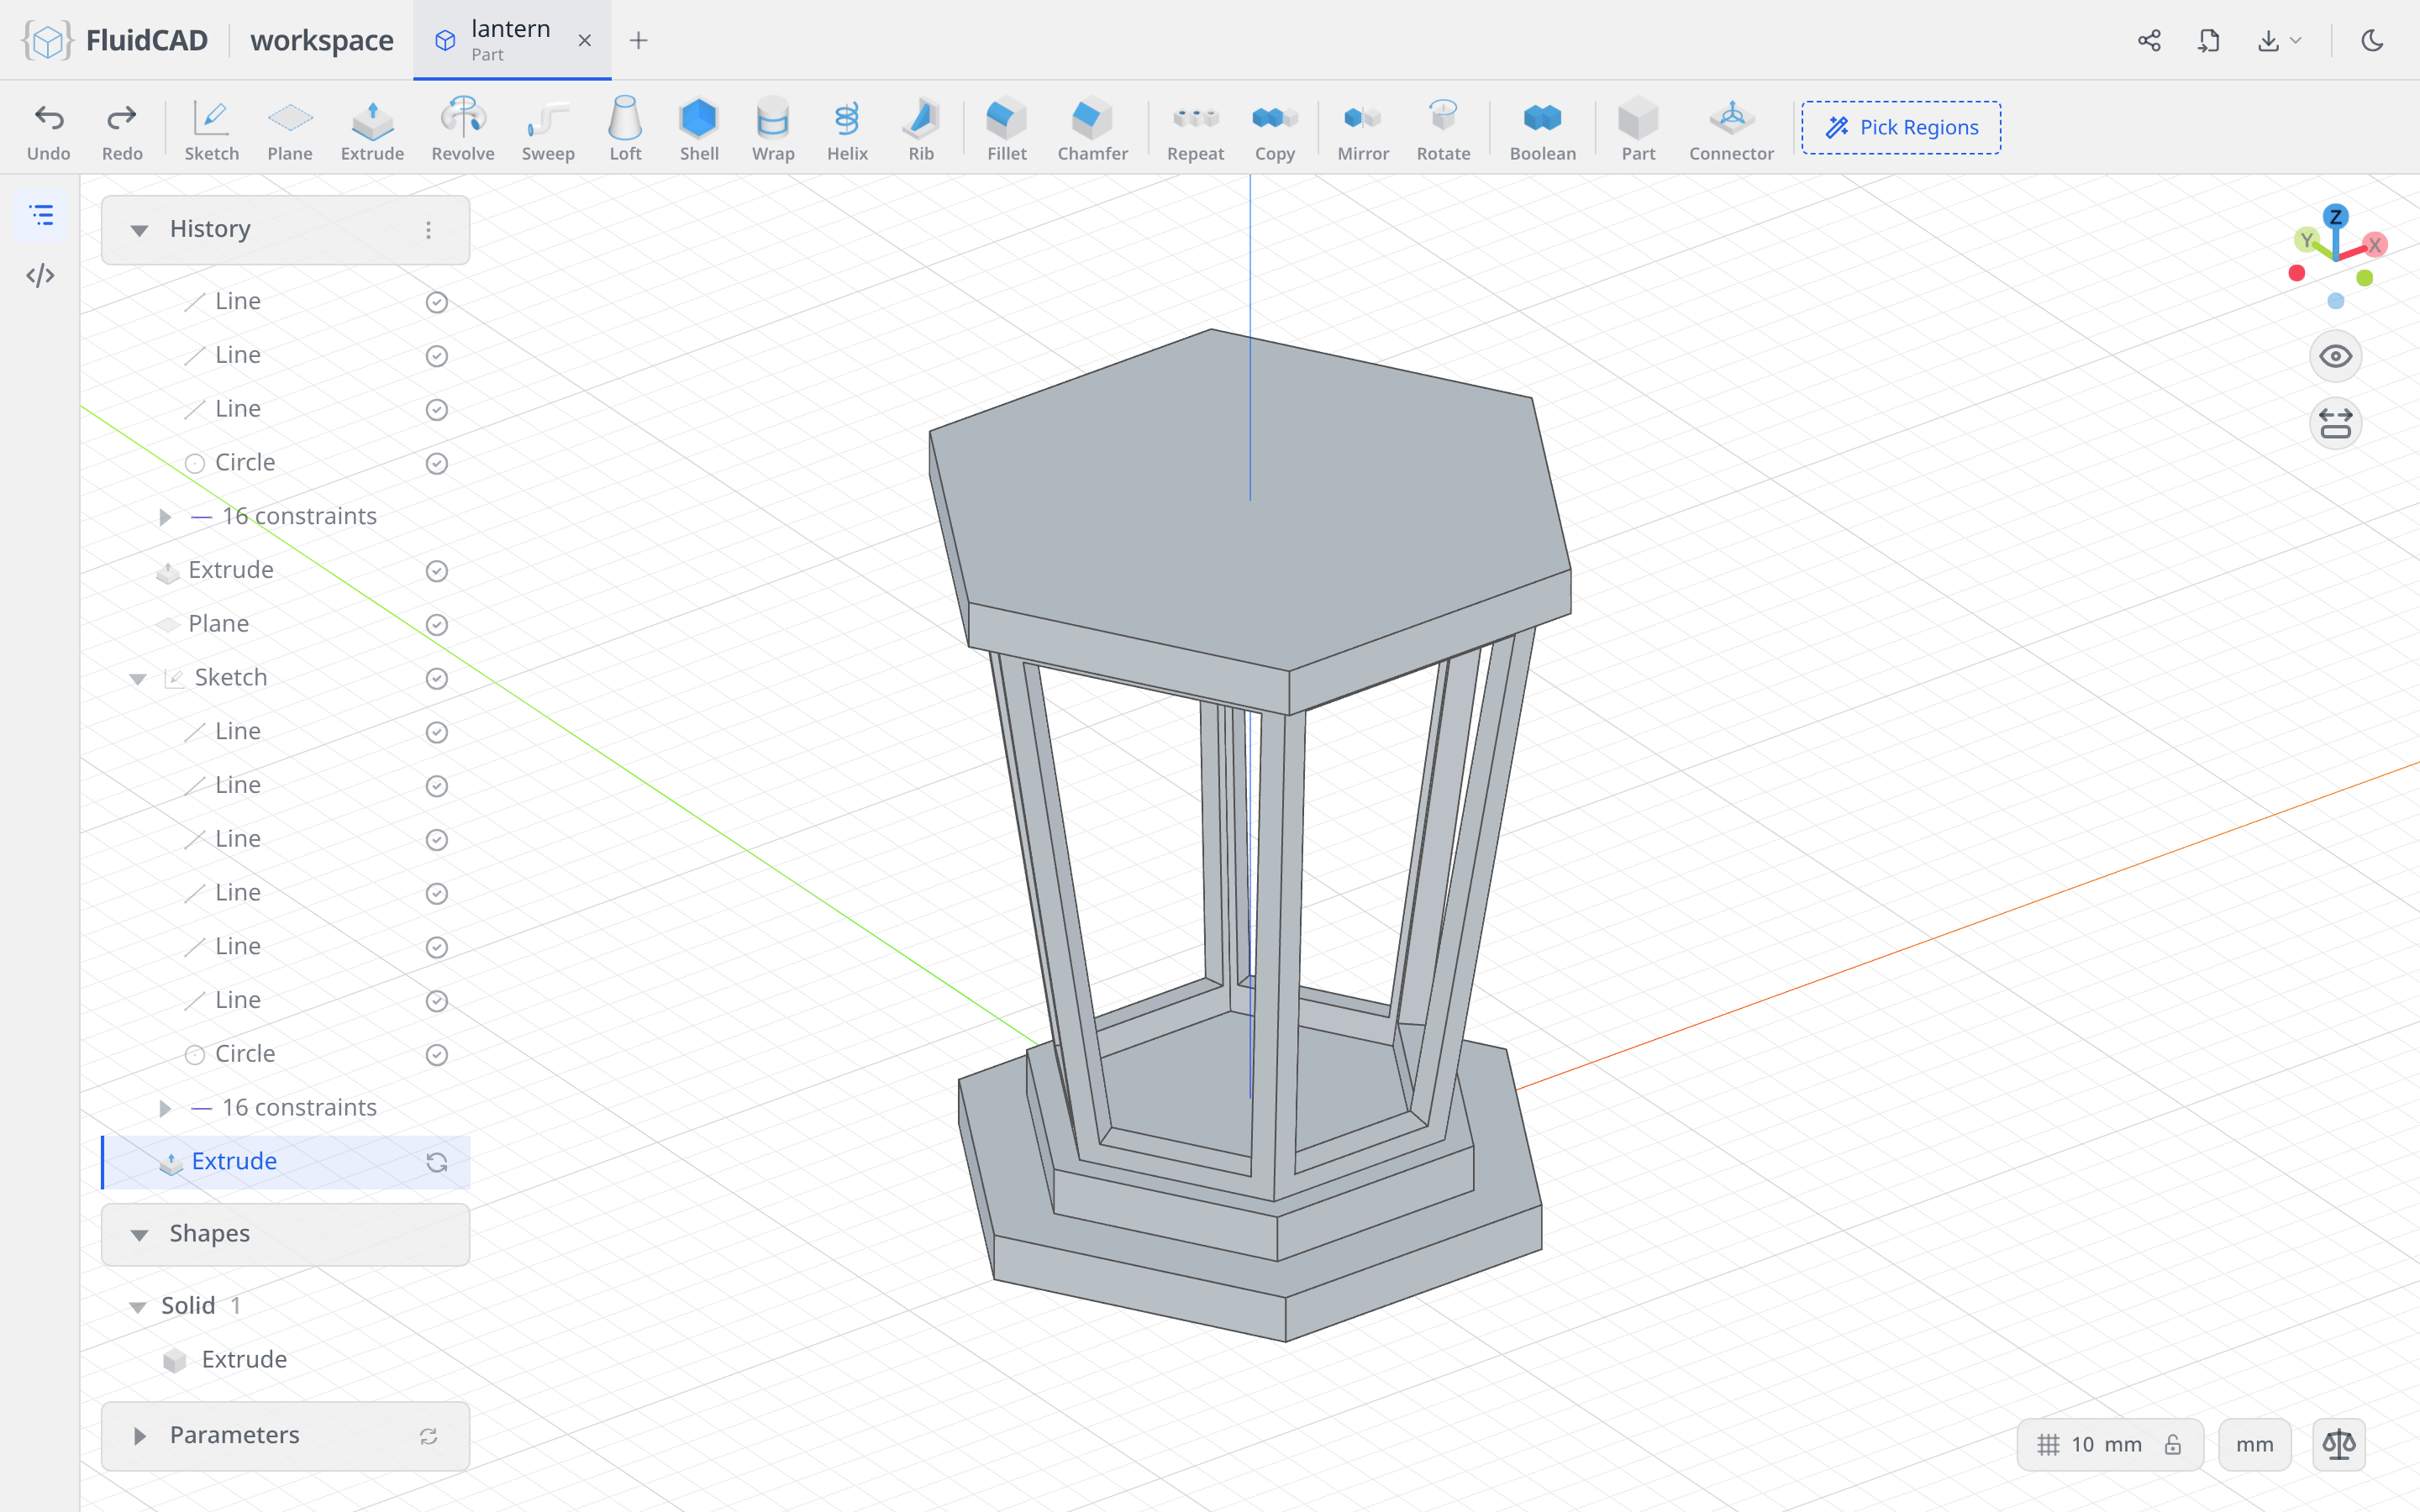Apply the Shell tool
Viewport: 2420px width, 1512px height.
699,129
